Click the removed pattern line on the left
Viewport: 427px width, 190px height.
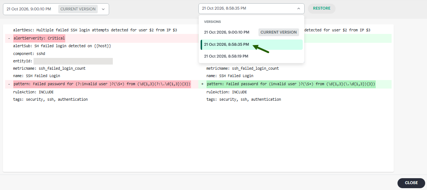102,84
